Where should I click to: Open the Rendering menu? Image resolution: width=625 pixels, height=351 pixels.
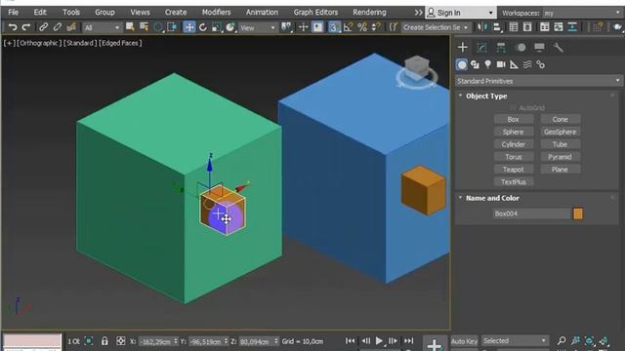point(369,13)
